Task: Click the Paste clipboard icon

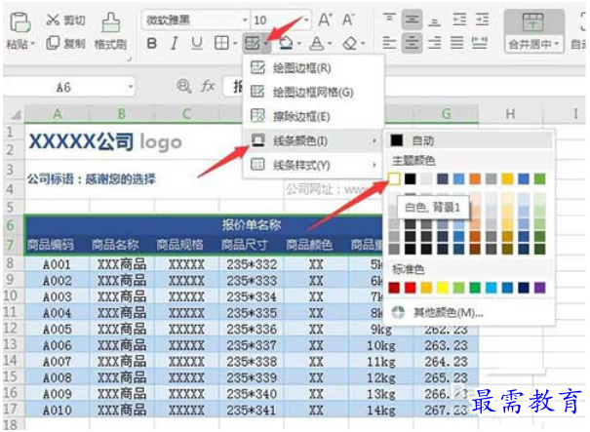Action: (20, 22)
